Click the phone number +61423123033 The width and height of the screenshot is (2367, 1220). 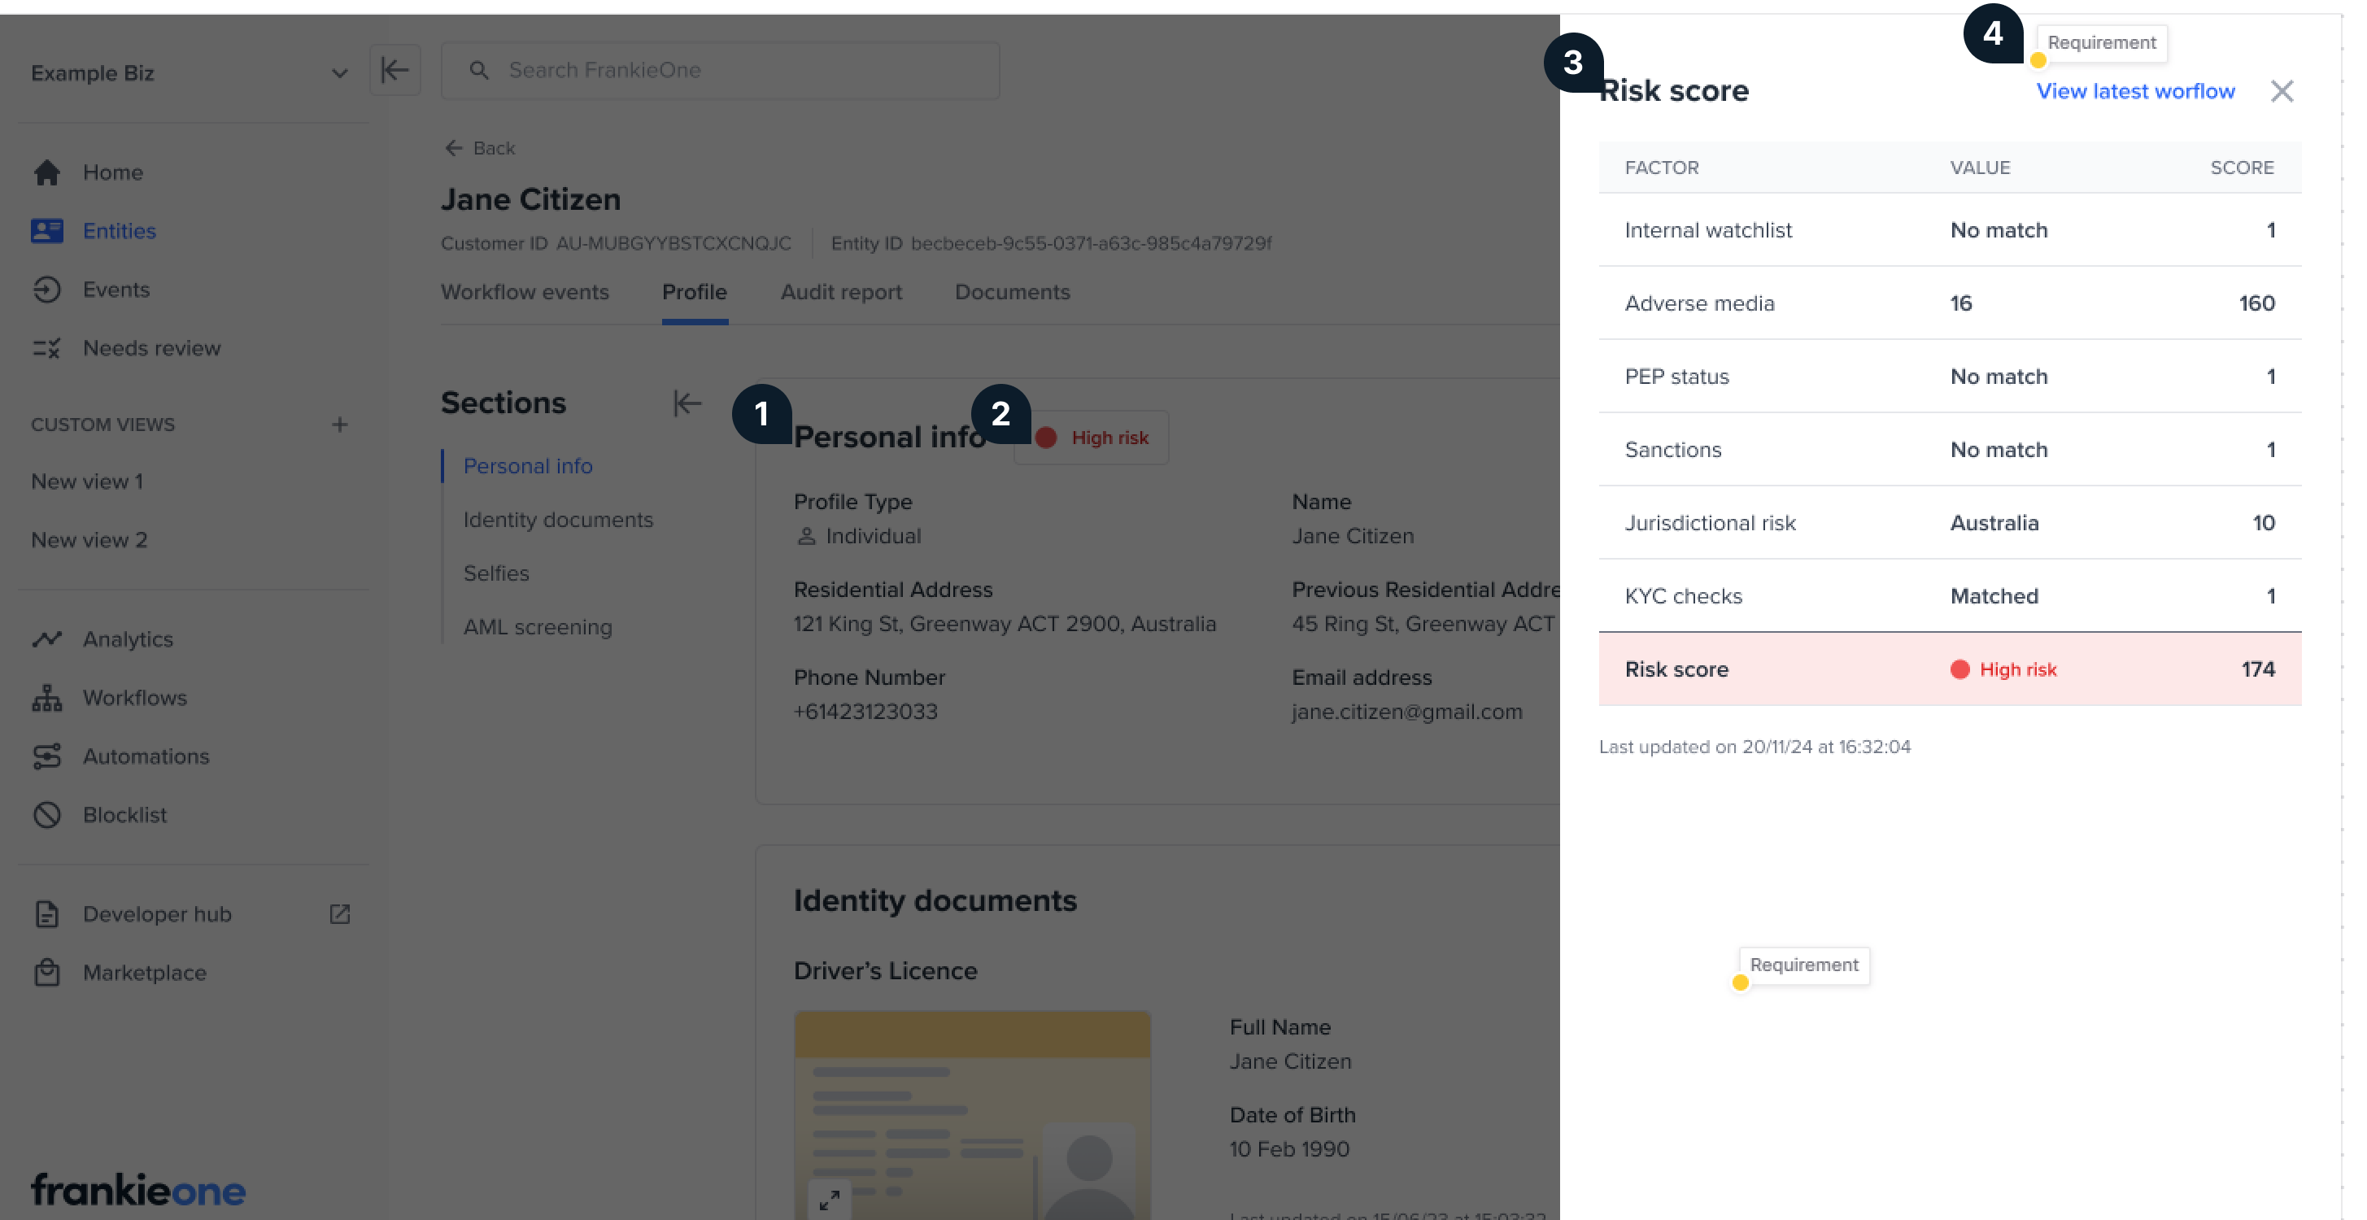click(x=865, y=712)
